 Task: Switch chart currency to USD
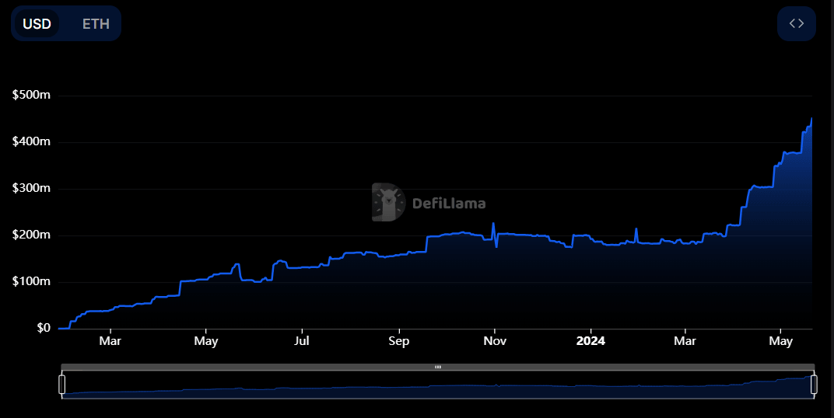[37, 24]
